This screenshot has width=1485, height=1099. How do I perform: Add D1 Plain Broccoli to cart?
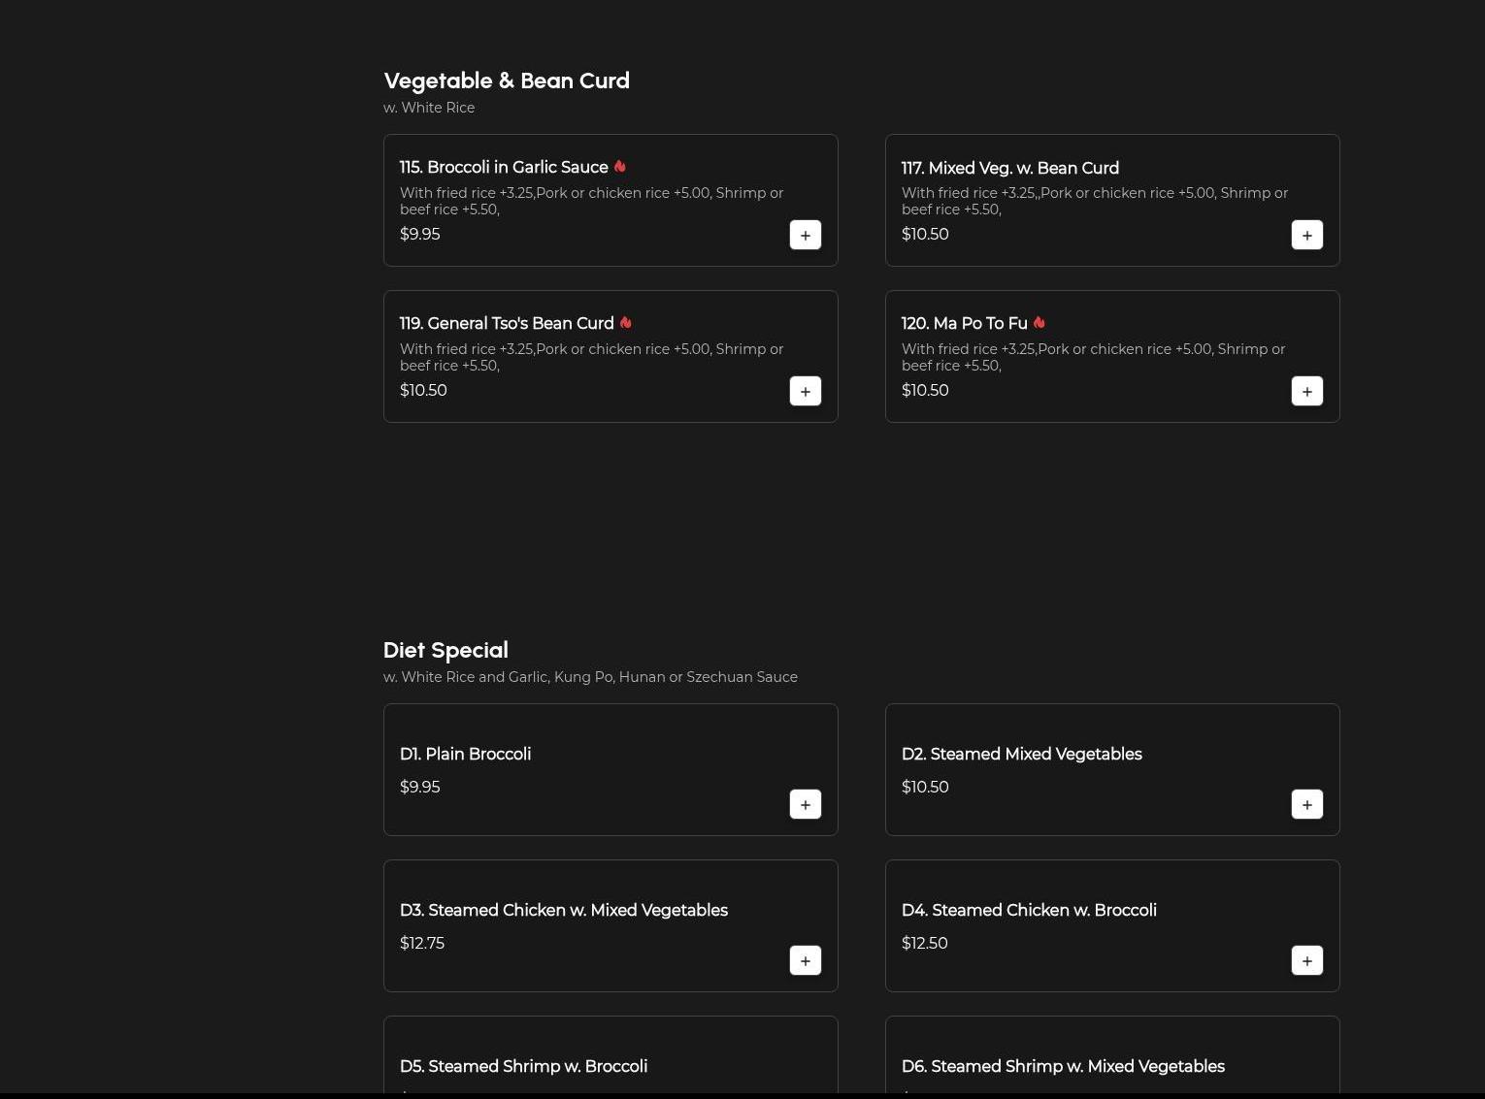click(x=805, y=804)
